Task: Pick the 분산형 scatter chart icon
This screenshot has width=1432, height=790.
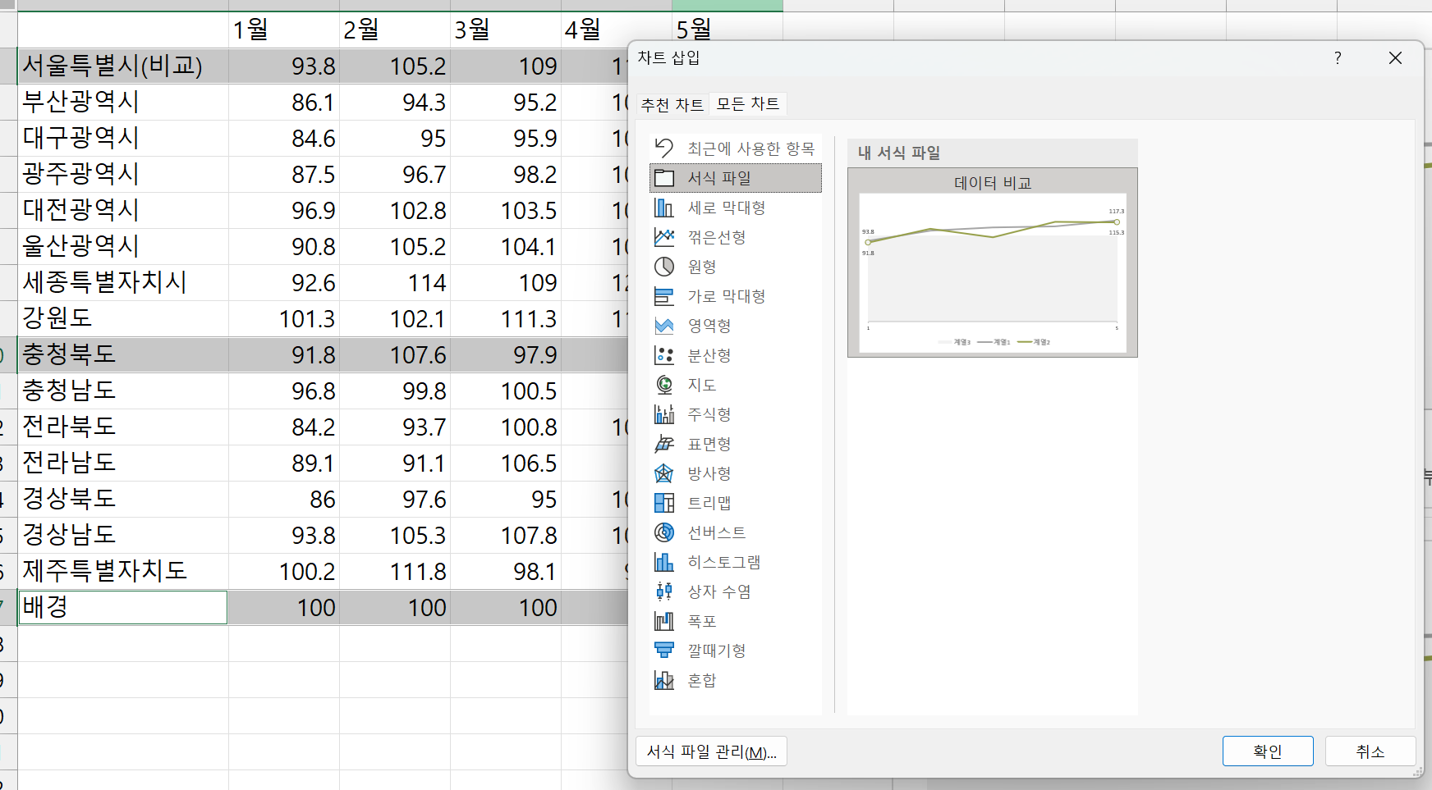Action: 664,355
